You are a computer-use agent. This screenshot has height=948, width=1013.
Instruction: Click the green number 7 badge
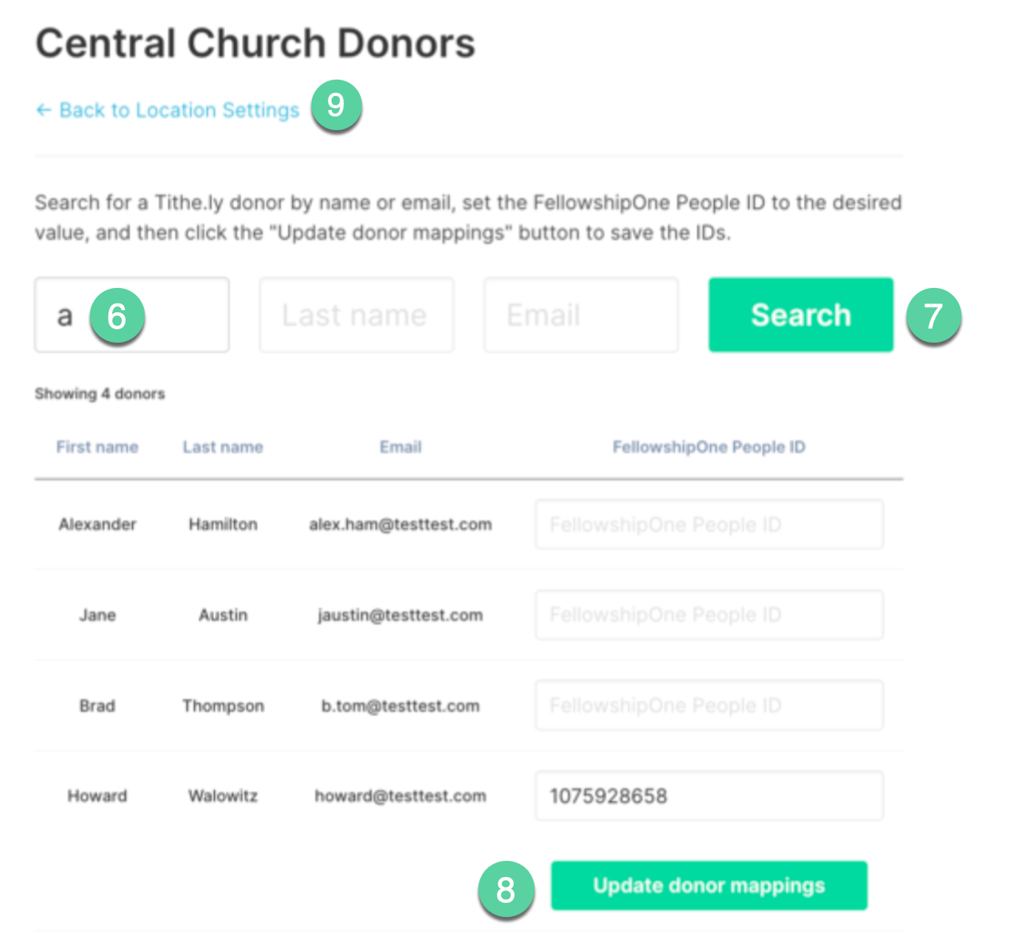tap(933, 316)
